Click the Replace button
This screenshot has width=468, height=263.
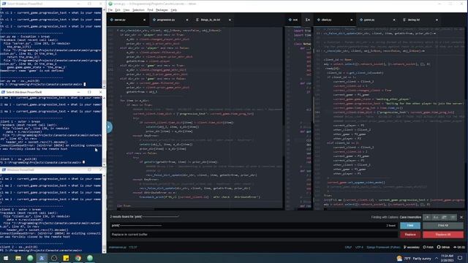tap(410, 235)
